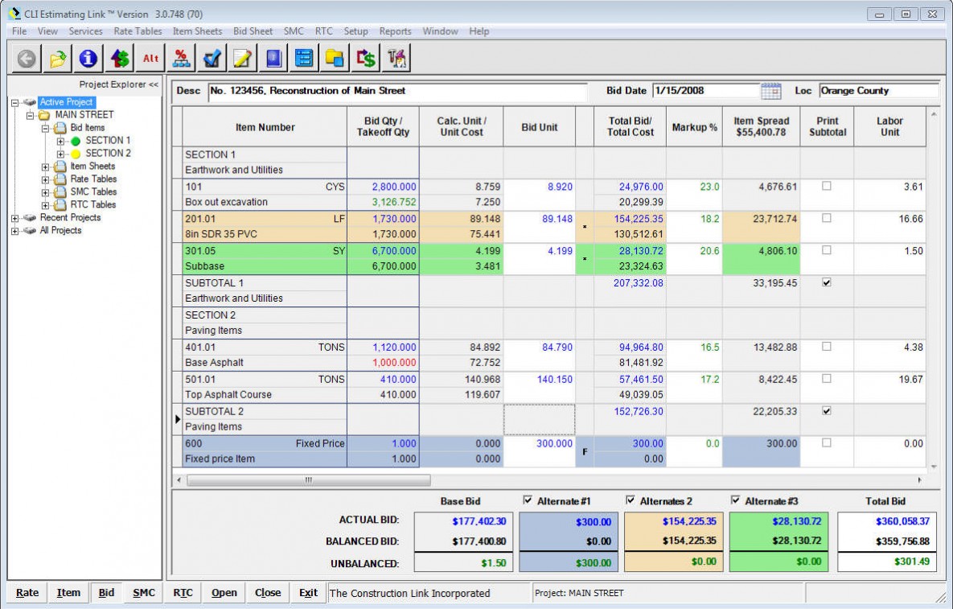
Task: Click the green dollar with arrows icon
Action: [119, 59]
